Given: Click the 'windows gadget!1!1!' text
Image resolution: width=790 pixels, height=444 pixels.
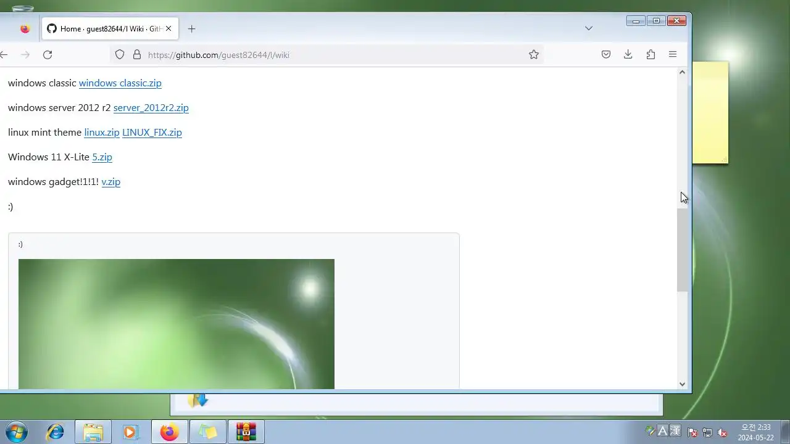Looking at the screenshot, I should (54, 182).
